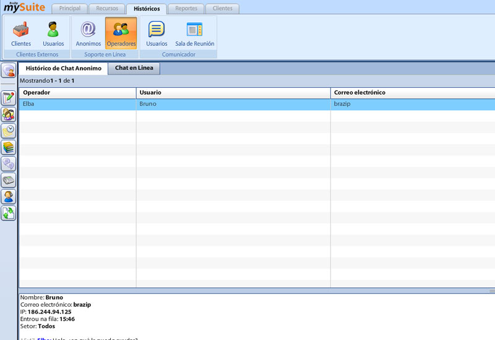
Task: Click the green arrows document sidebar icon
Action: 9,213
